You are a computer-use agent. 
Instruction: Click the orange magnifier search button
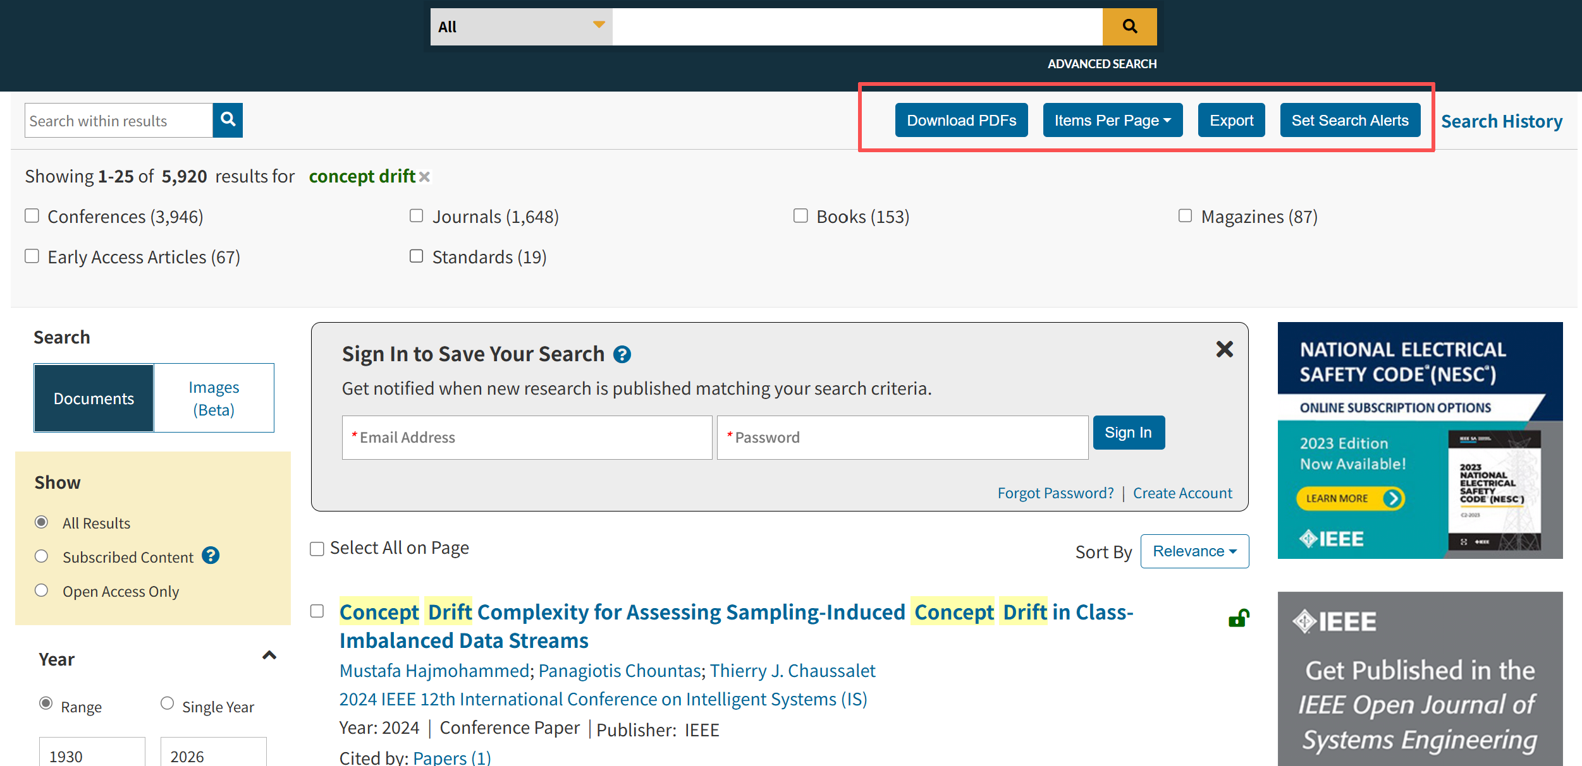click(x=1129, y=27)
